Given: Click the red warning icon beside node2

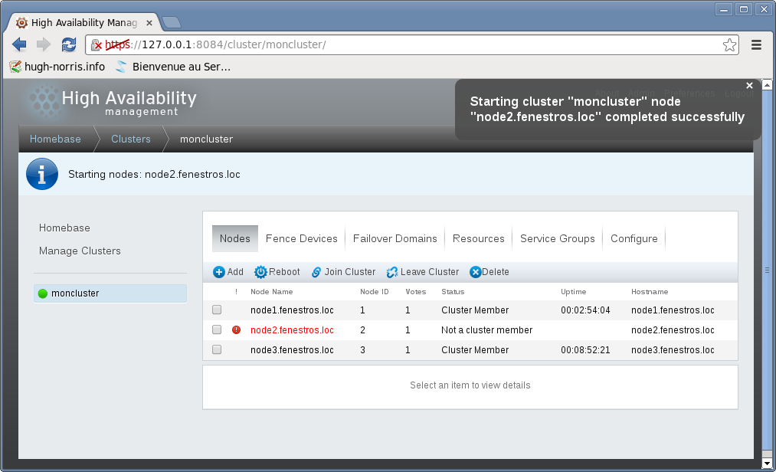Looking at the screenshot, I should click(237, 330).
